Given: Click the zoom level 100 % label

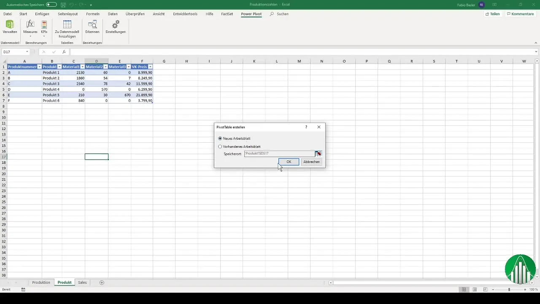Looking at the screenshot, I should coord(534,290).
